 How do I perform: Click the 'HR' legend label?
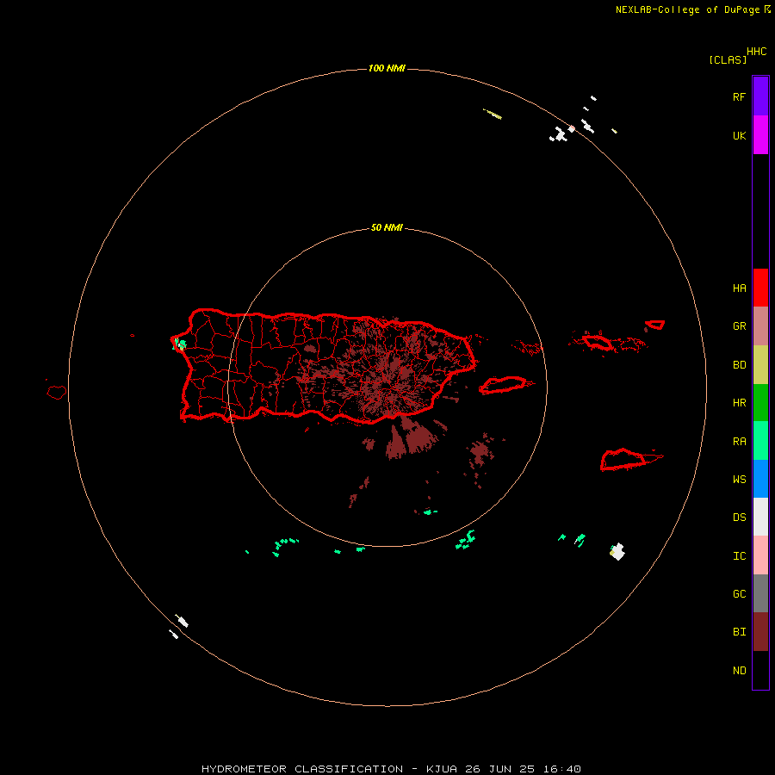pos(739,403)
